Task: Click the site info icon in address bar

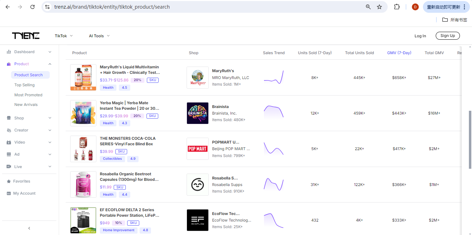Action: click(48, 7)
